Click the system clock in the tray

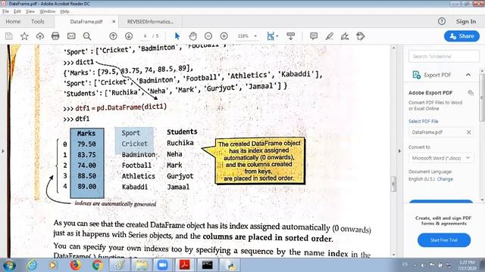click(x=468, y=265)
